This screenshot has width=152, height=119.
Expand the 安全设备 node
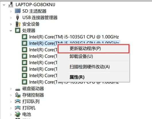pos(11,24)
